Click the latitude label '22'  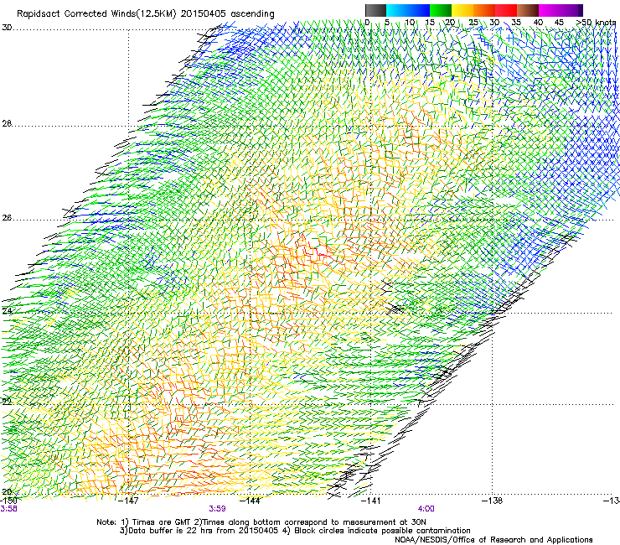coord(7,402)
